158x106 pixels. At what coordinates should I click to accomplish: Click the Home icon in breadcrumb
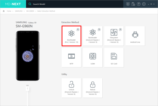(x=4, y=11)
